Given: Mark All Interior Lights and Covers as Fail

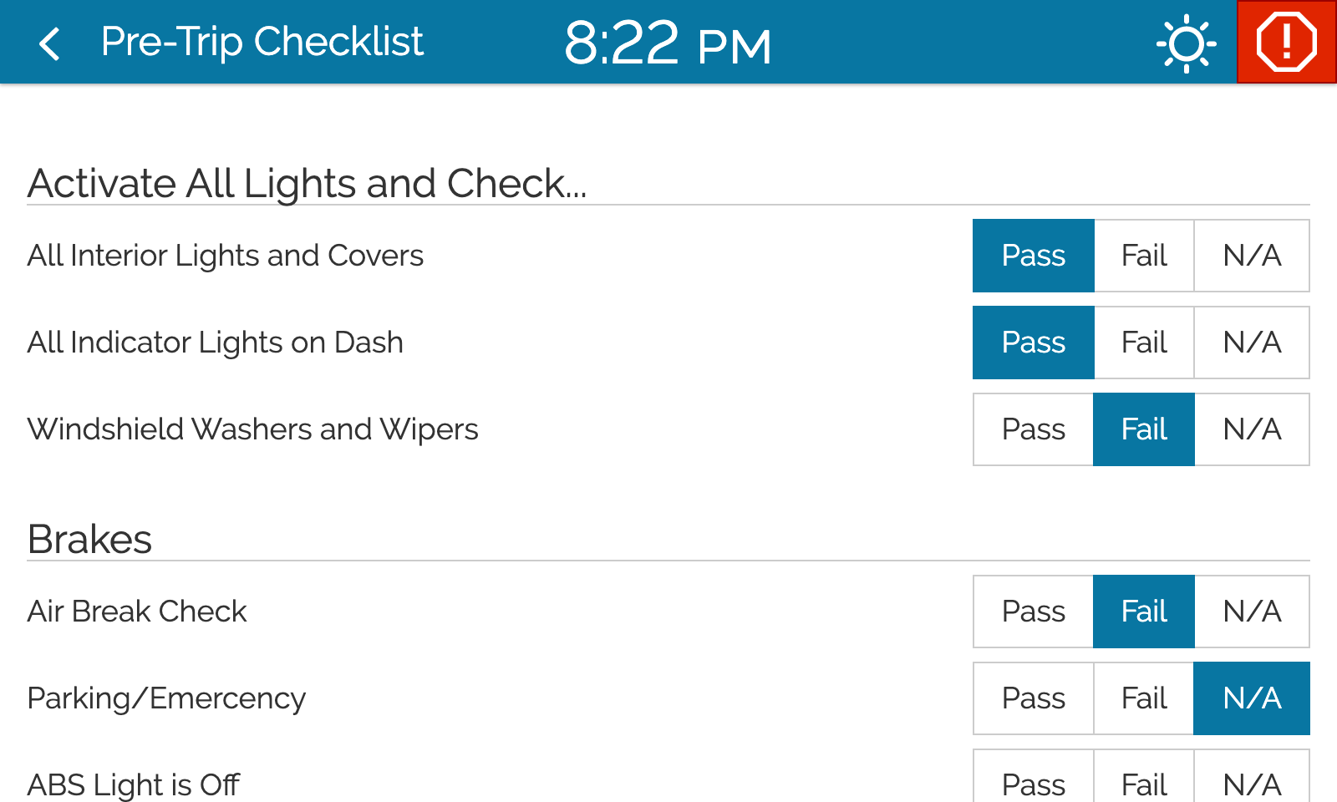Looking at the screenshot, I should [x=1144, y=256].
